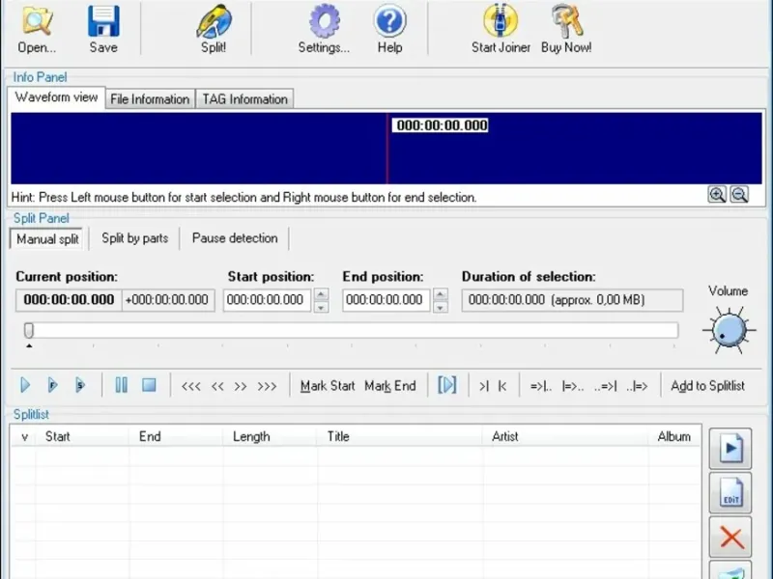This screenshot has height=579, width=773.
Task: Increase End position with up arrow
Action: [441, 294]
